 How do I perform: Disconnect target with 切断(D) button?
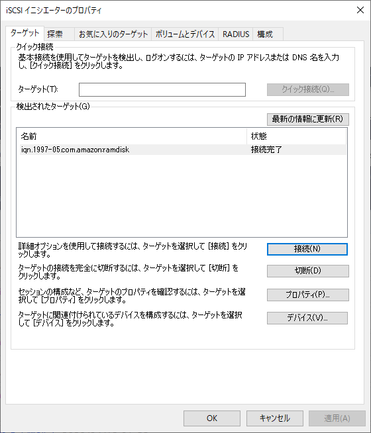click(308, 271)
